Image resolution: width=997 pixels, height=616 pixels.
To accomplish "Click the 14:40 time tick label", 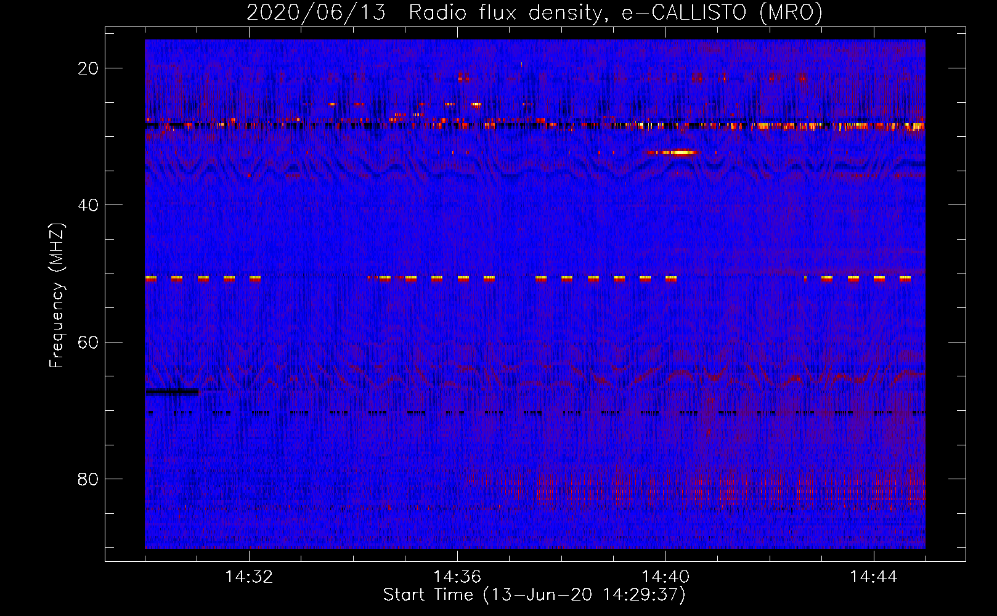I will tap(665, 577).
